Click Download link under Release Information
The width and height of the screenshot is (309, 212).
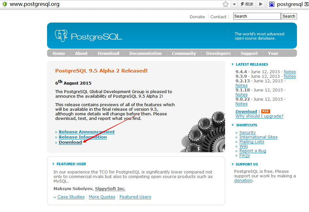pos(70,142)
